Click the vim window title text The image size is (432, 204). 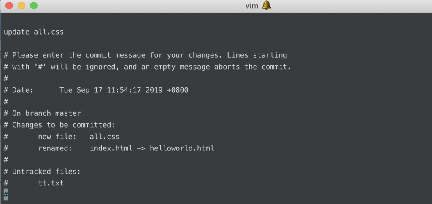pos(252,6)
